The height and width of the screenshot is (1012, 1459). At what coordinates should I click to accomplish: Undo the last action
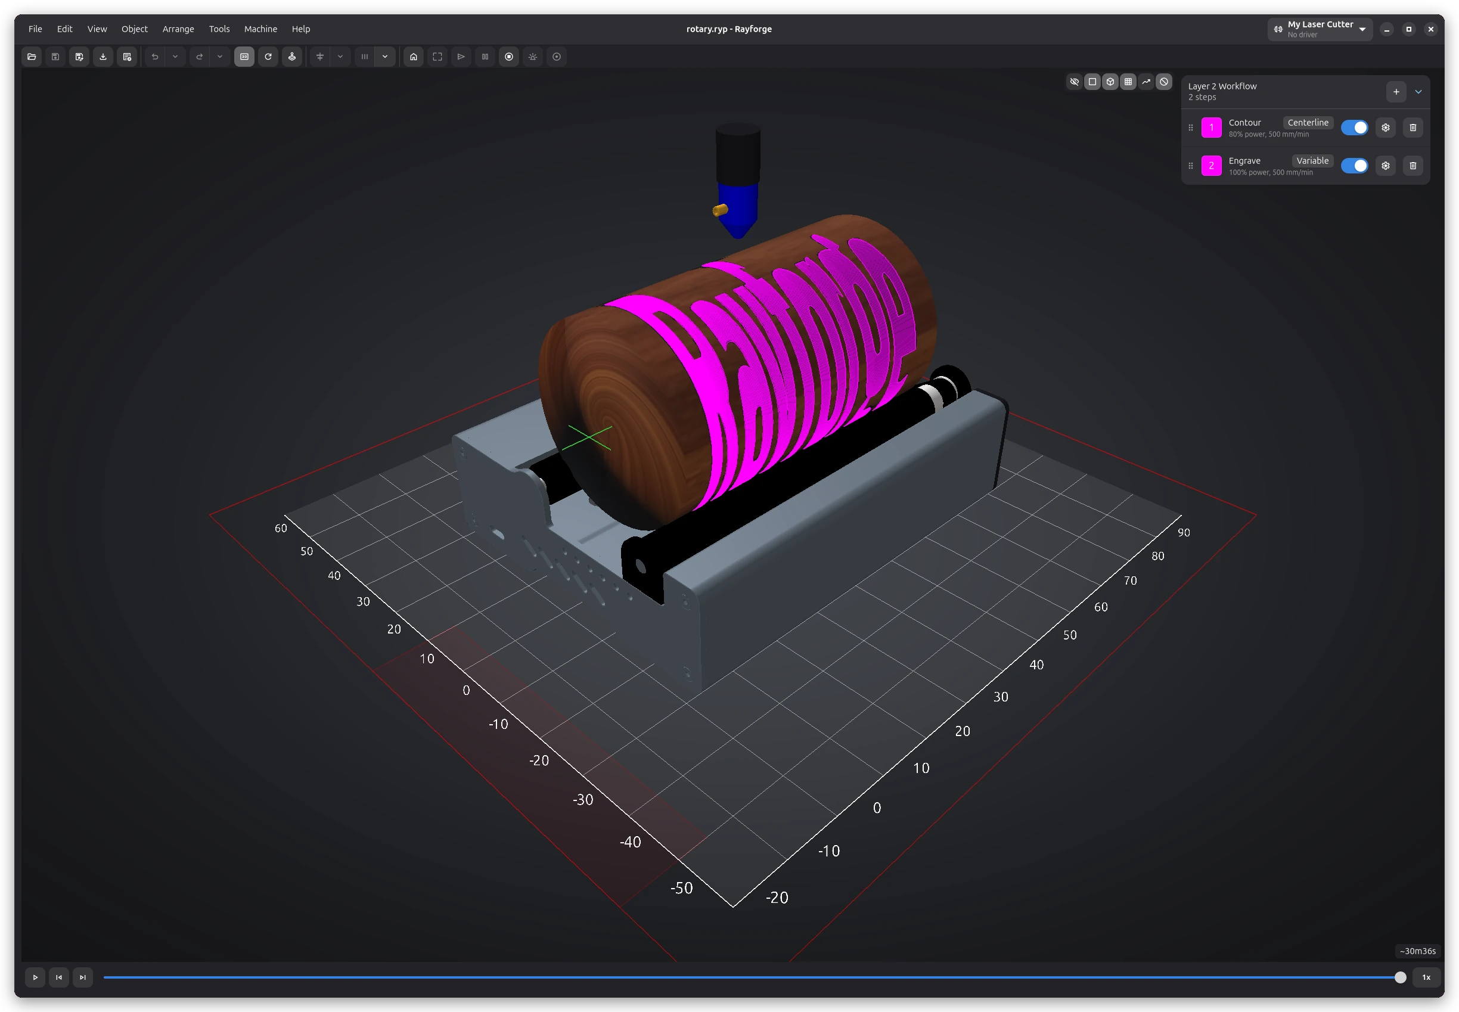point(155,57)
